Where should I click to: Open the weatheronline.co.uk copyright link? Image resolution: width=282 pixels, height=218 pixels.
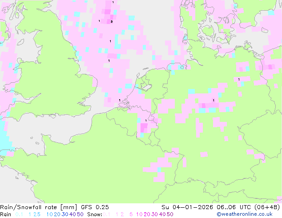pyautogui.click(x=245, y=214)
